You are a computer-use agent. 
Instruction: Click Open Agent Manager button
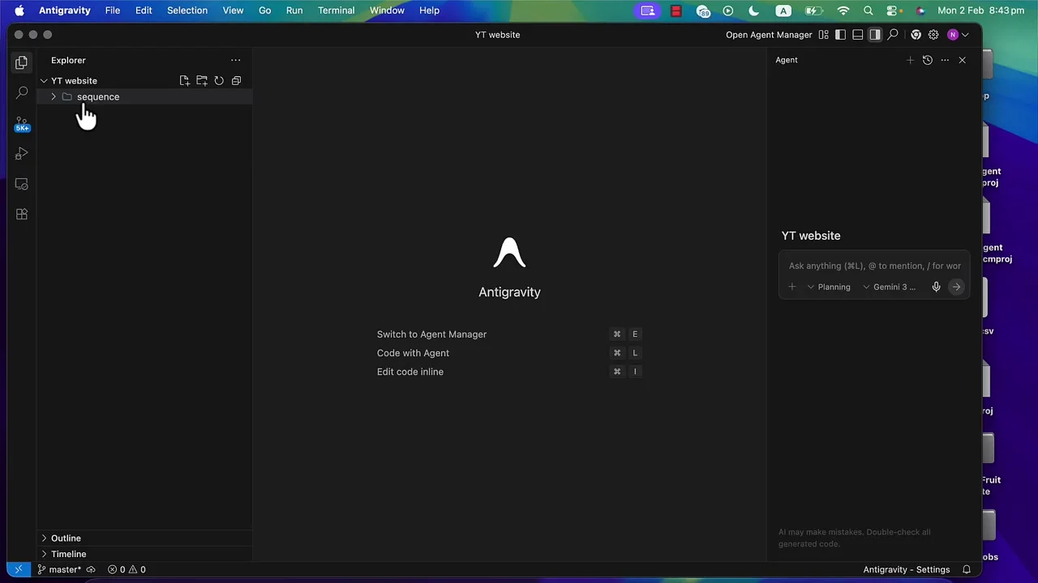pos(769,35)
